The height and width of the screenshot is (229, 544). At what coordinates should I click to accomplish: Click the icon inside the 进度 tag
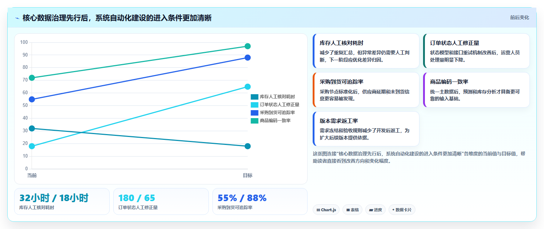371,210
